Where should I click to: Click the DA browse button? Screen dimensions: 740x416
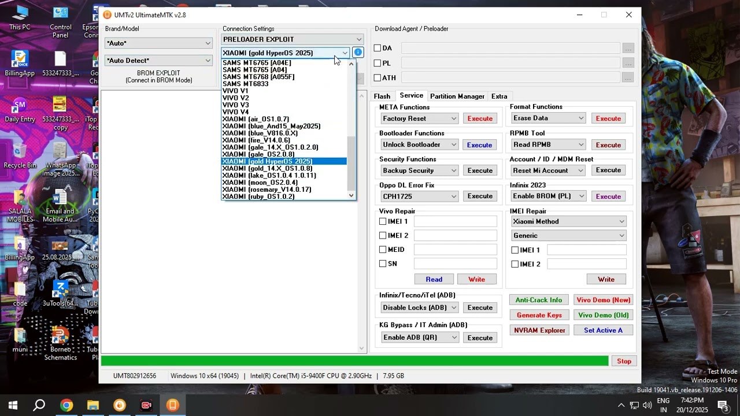628,48
